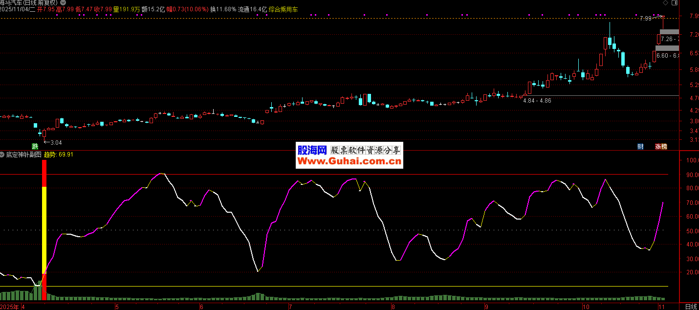Screen dimensions: 699x310
Task: Click the blue 财 badge icon
Action: (640, 146)
